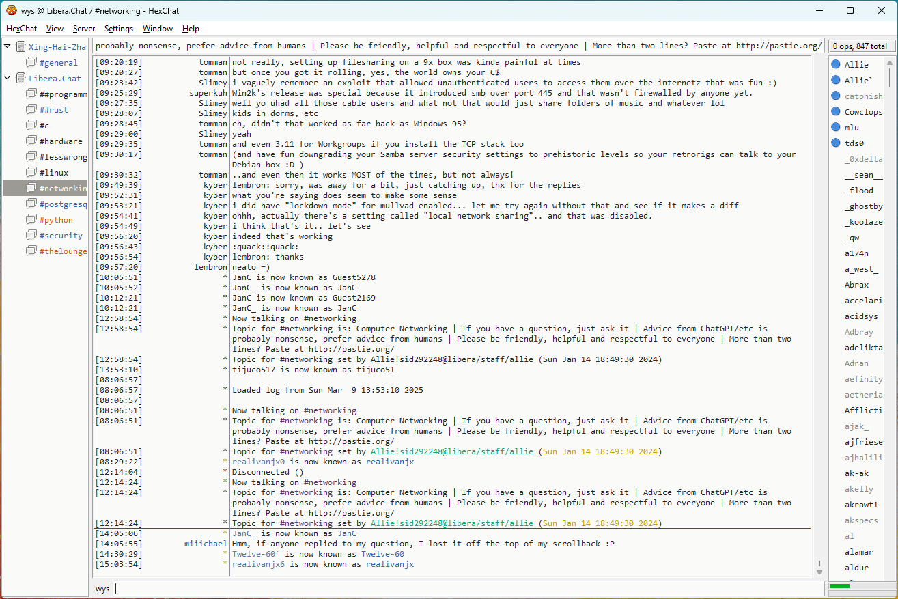Click the Xing-Hai-Zhai server icon
The height and width of the screenshot is (599, 898).
pos(20,47)
